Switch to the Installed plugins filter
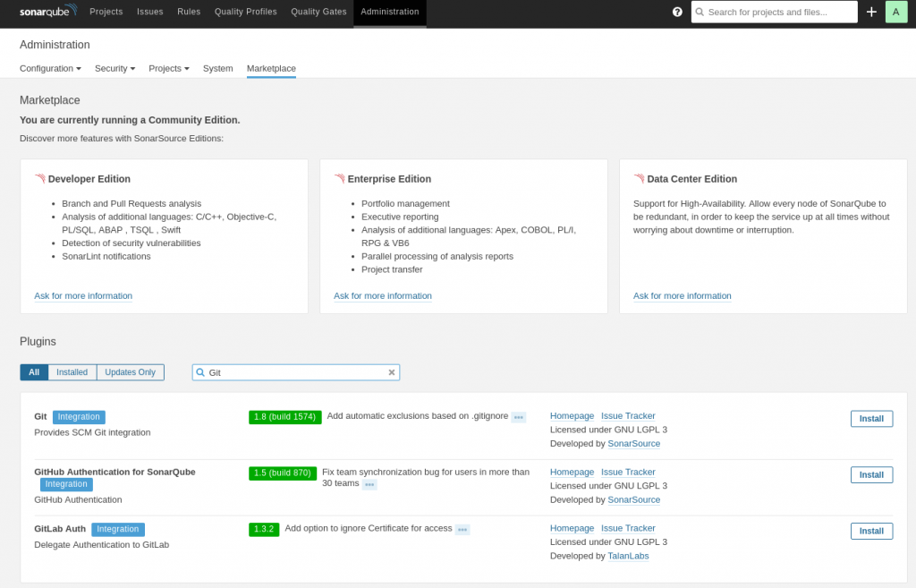916x588 pixels. [72, 372]
